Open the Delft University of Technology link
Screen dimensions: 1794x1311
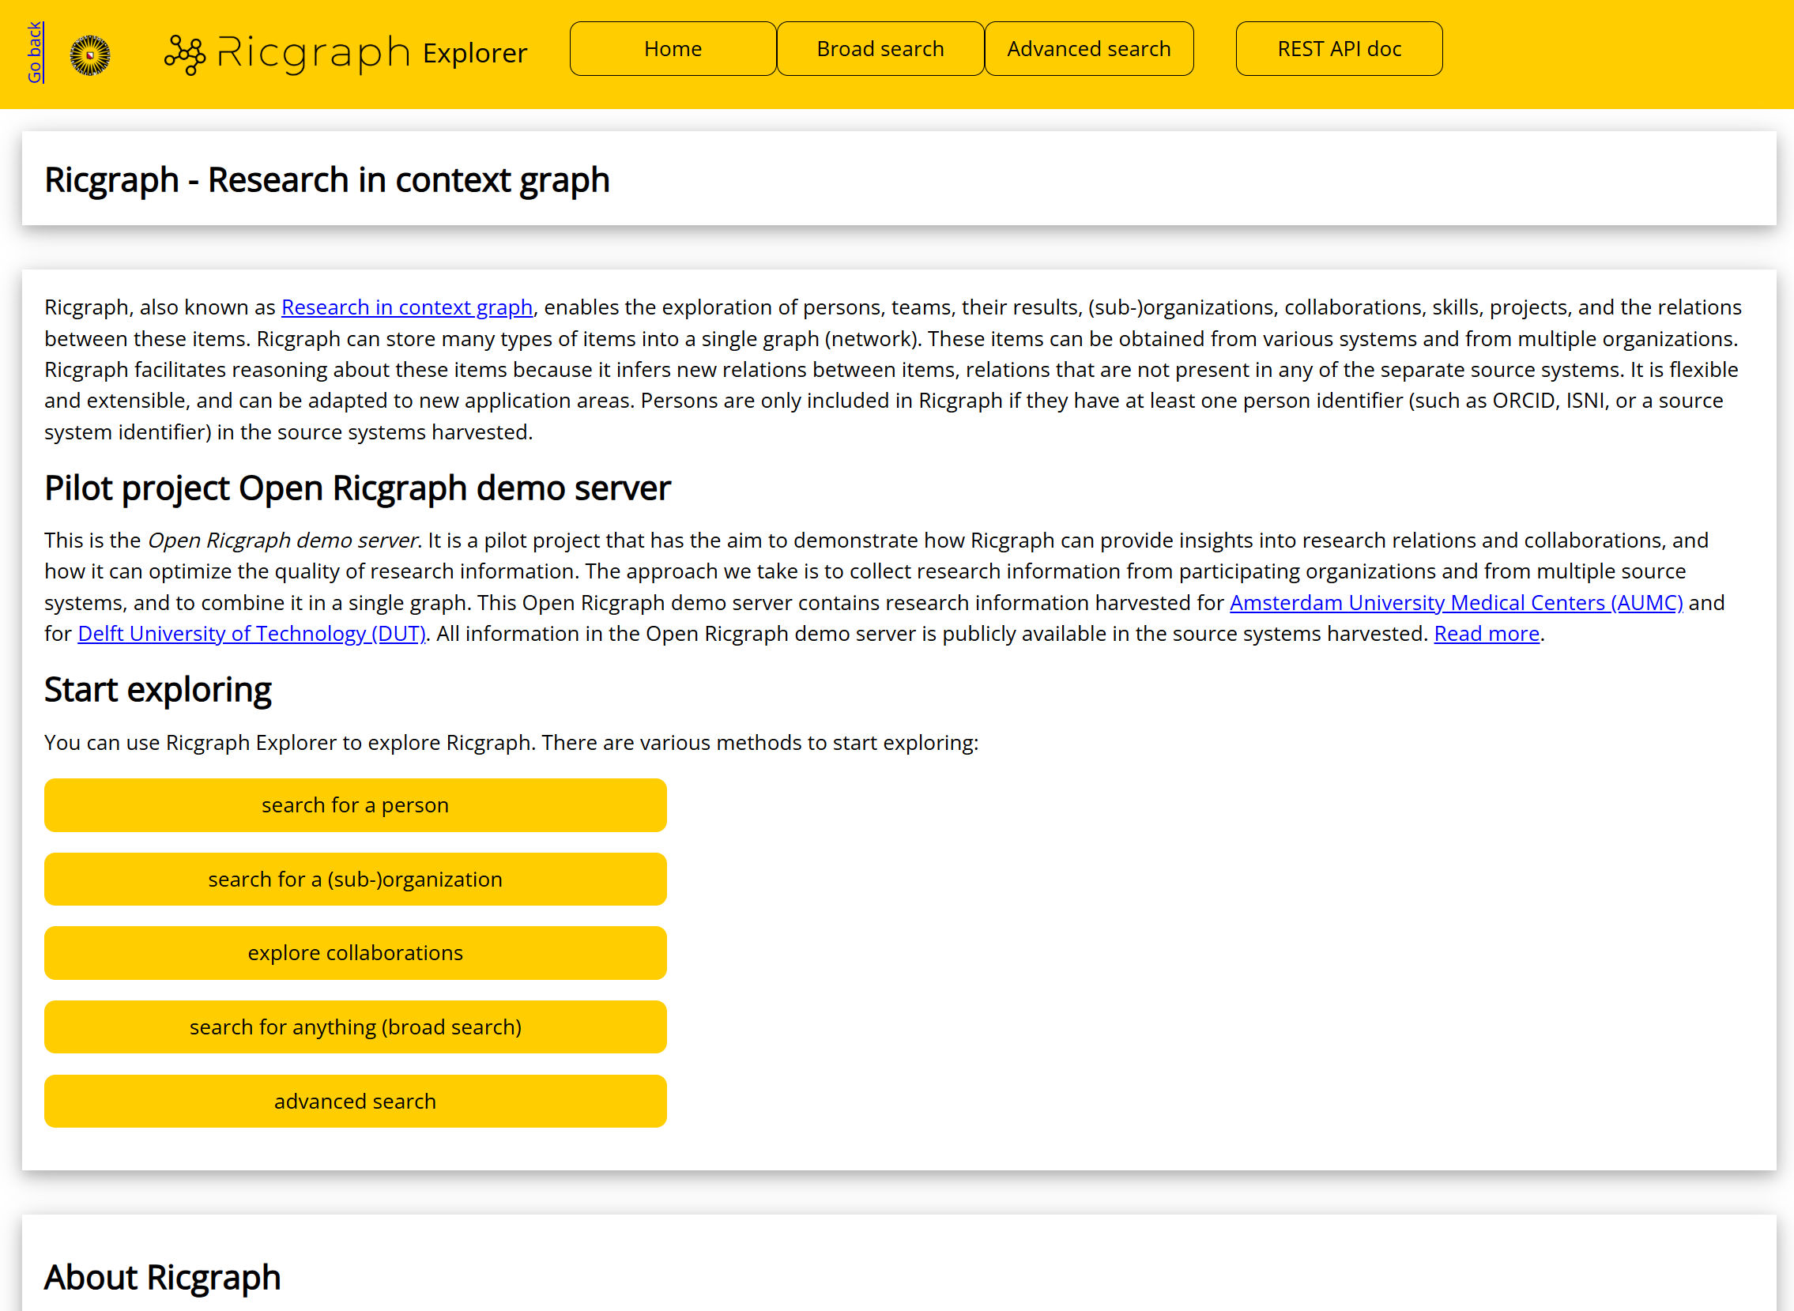251,633
